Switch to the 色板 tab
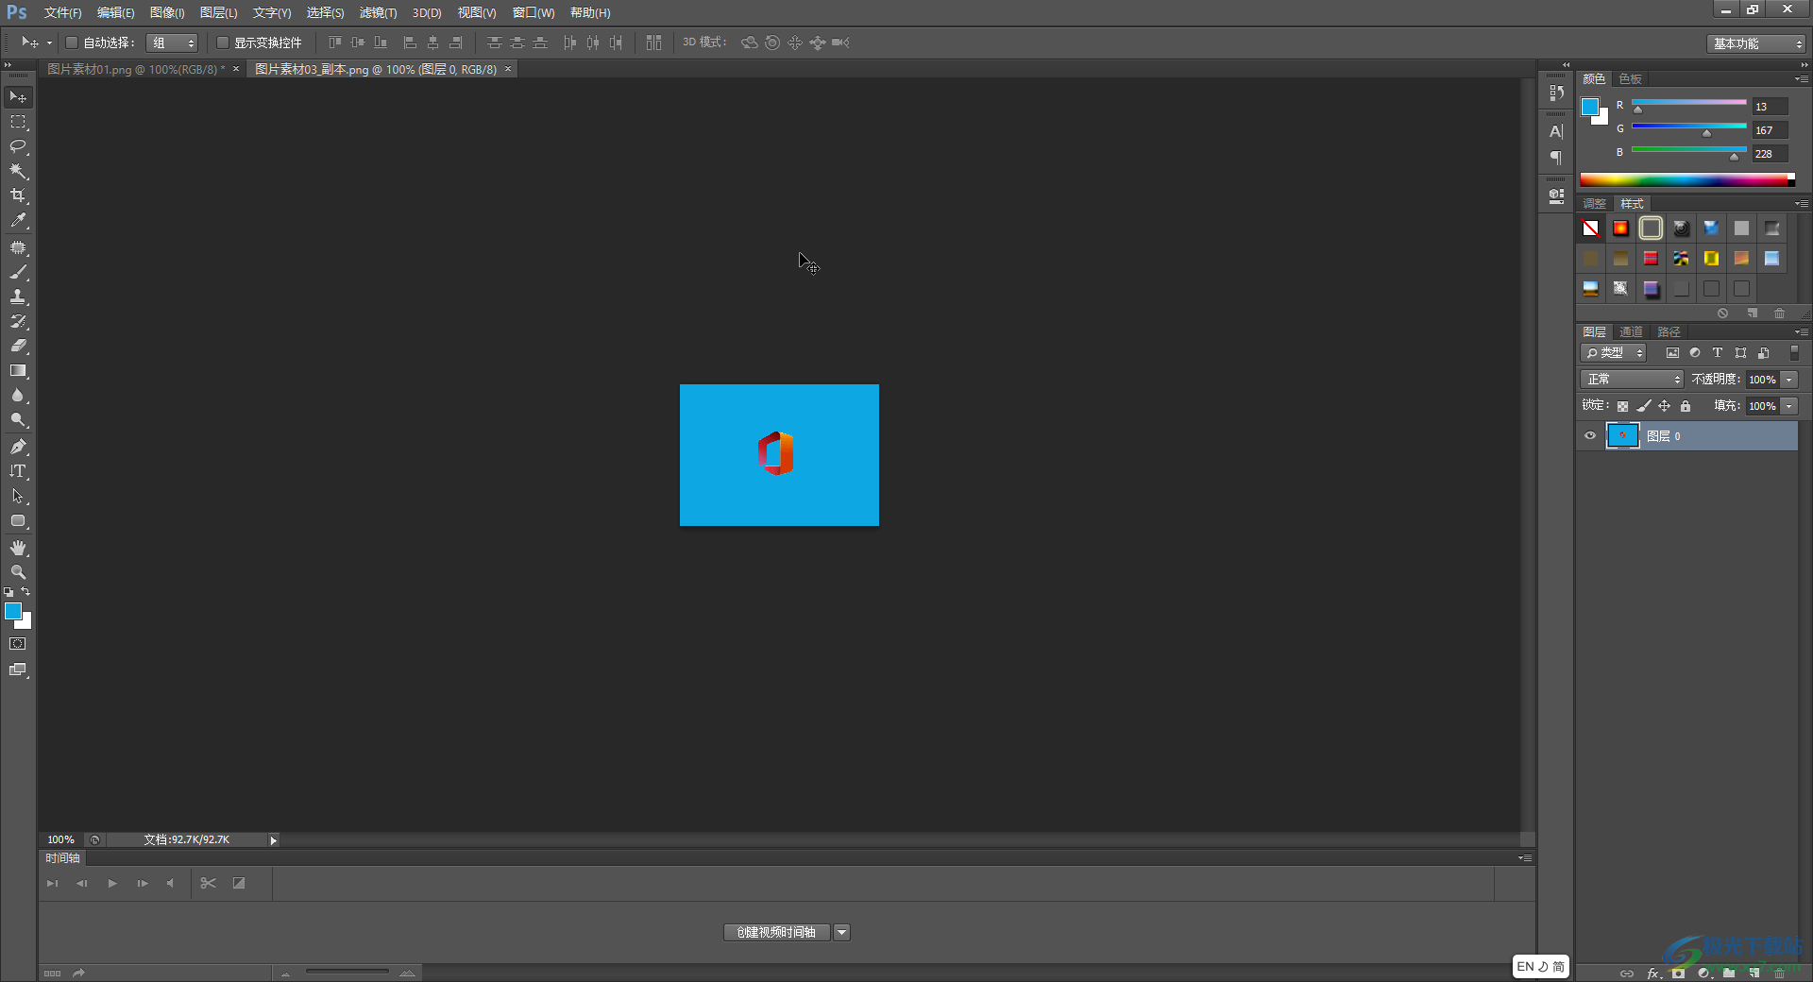The height and width of the screenshot is (982, 1813). point(1631,79)
